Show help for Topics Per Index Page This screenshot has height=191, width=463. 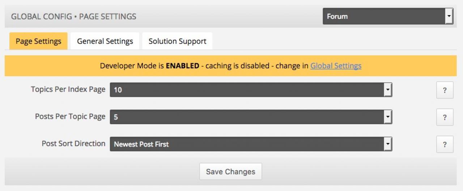click(x=445, y=90)
